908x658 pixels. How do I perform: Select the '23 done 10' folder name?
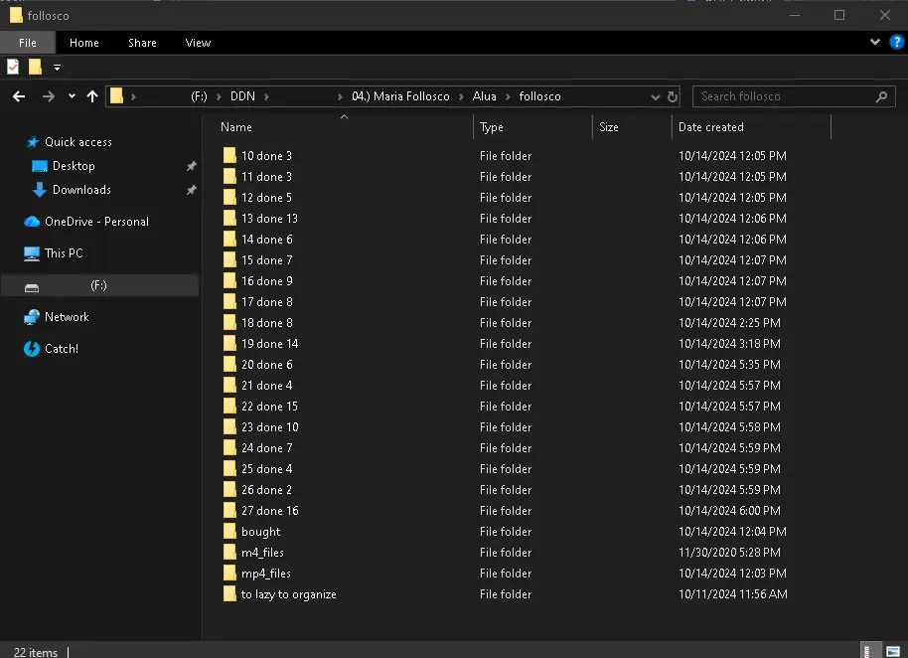point(270,426)
